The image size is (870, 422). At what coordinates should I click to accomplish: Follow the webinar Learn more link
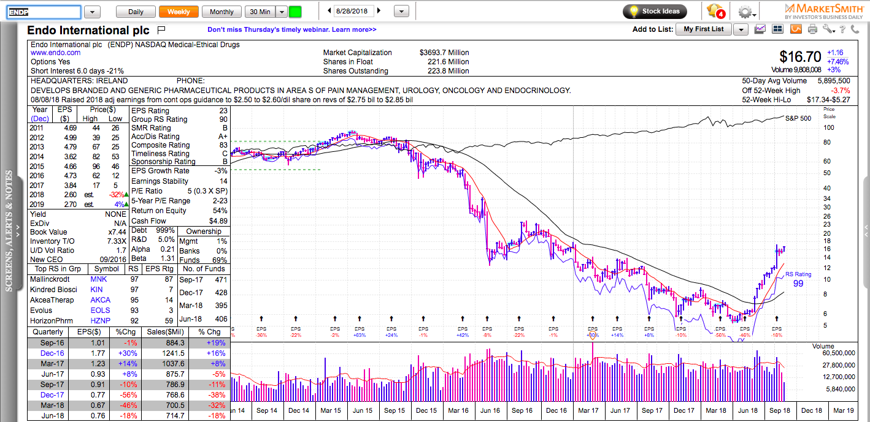tap(292, 29)
